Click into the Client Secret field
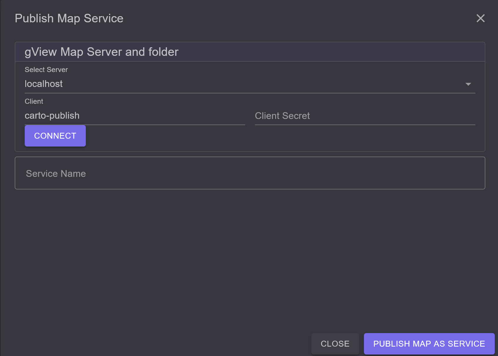 [x=365, y=115]
